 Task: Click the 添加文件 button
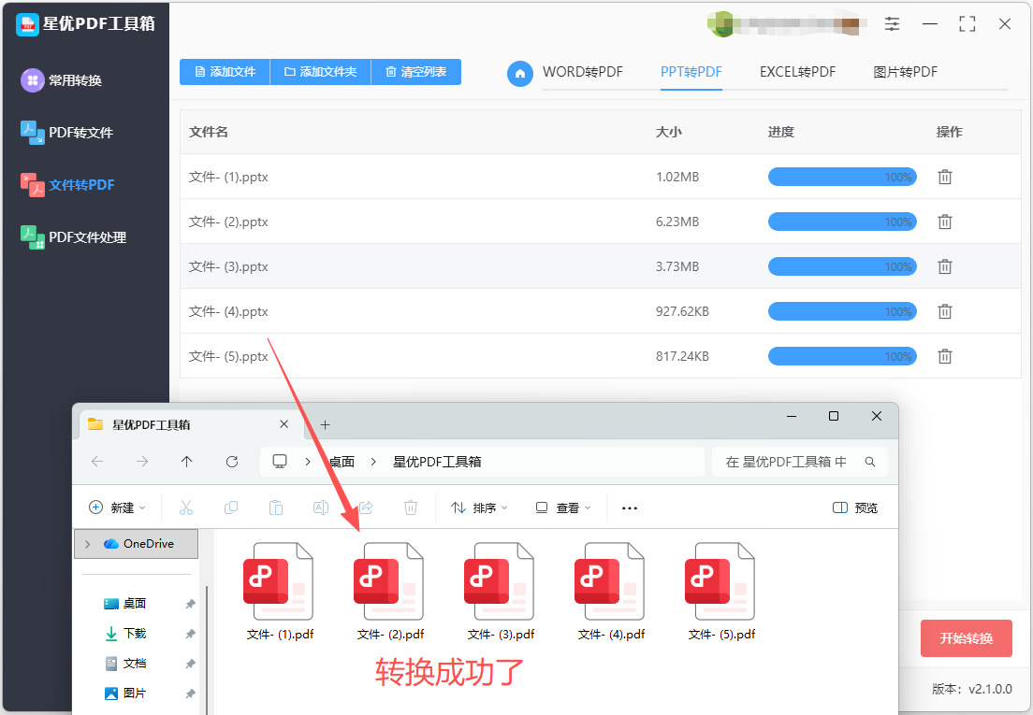coord(225,72)
